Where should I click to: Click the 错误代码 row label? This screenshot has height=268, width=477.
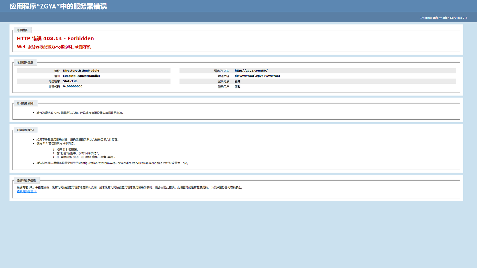coord(54,87)
